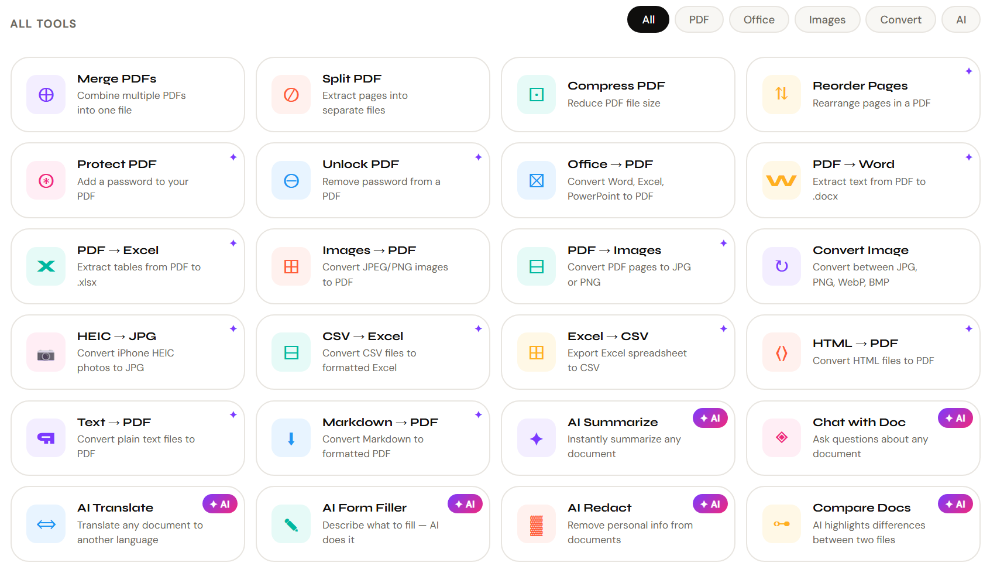Click the text 'Convert Markdown to formatted PDF'

pos(373,446)
